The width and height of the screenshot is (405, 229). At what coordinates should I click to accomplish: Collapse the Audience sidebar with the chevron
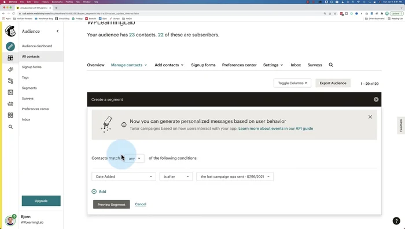(58, 31)
